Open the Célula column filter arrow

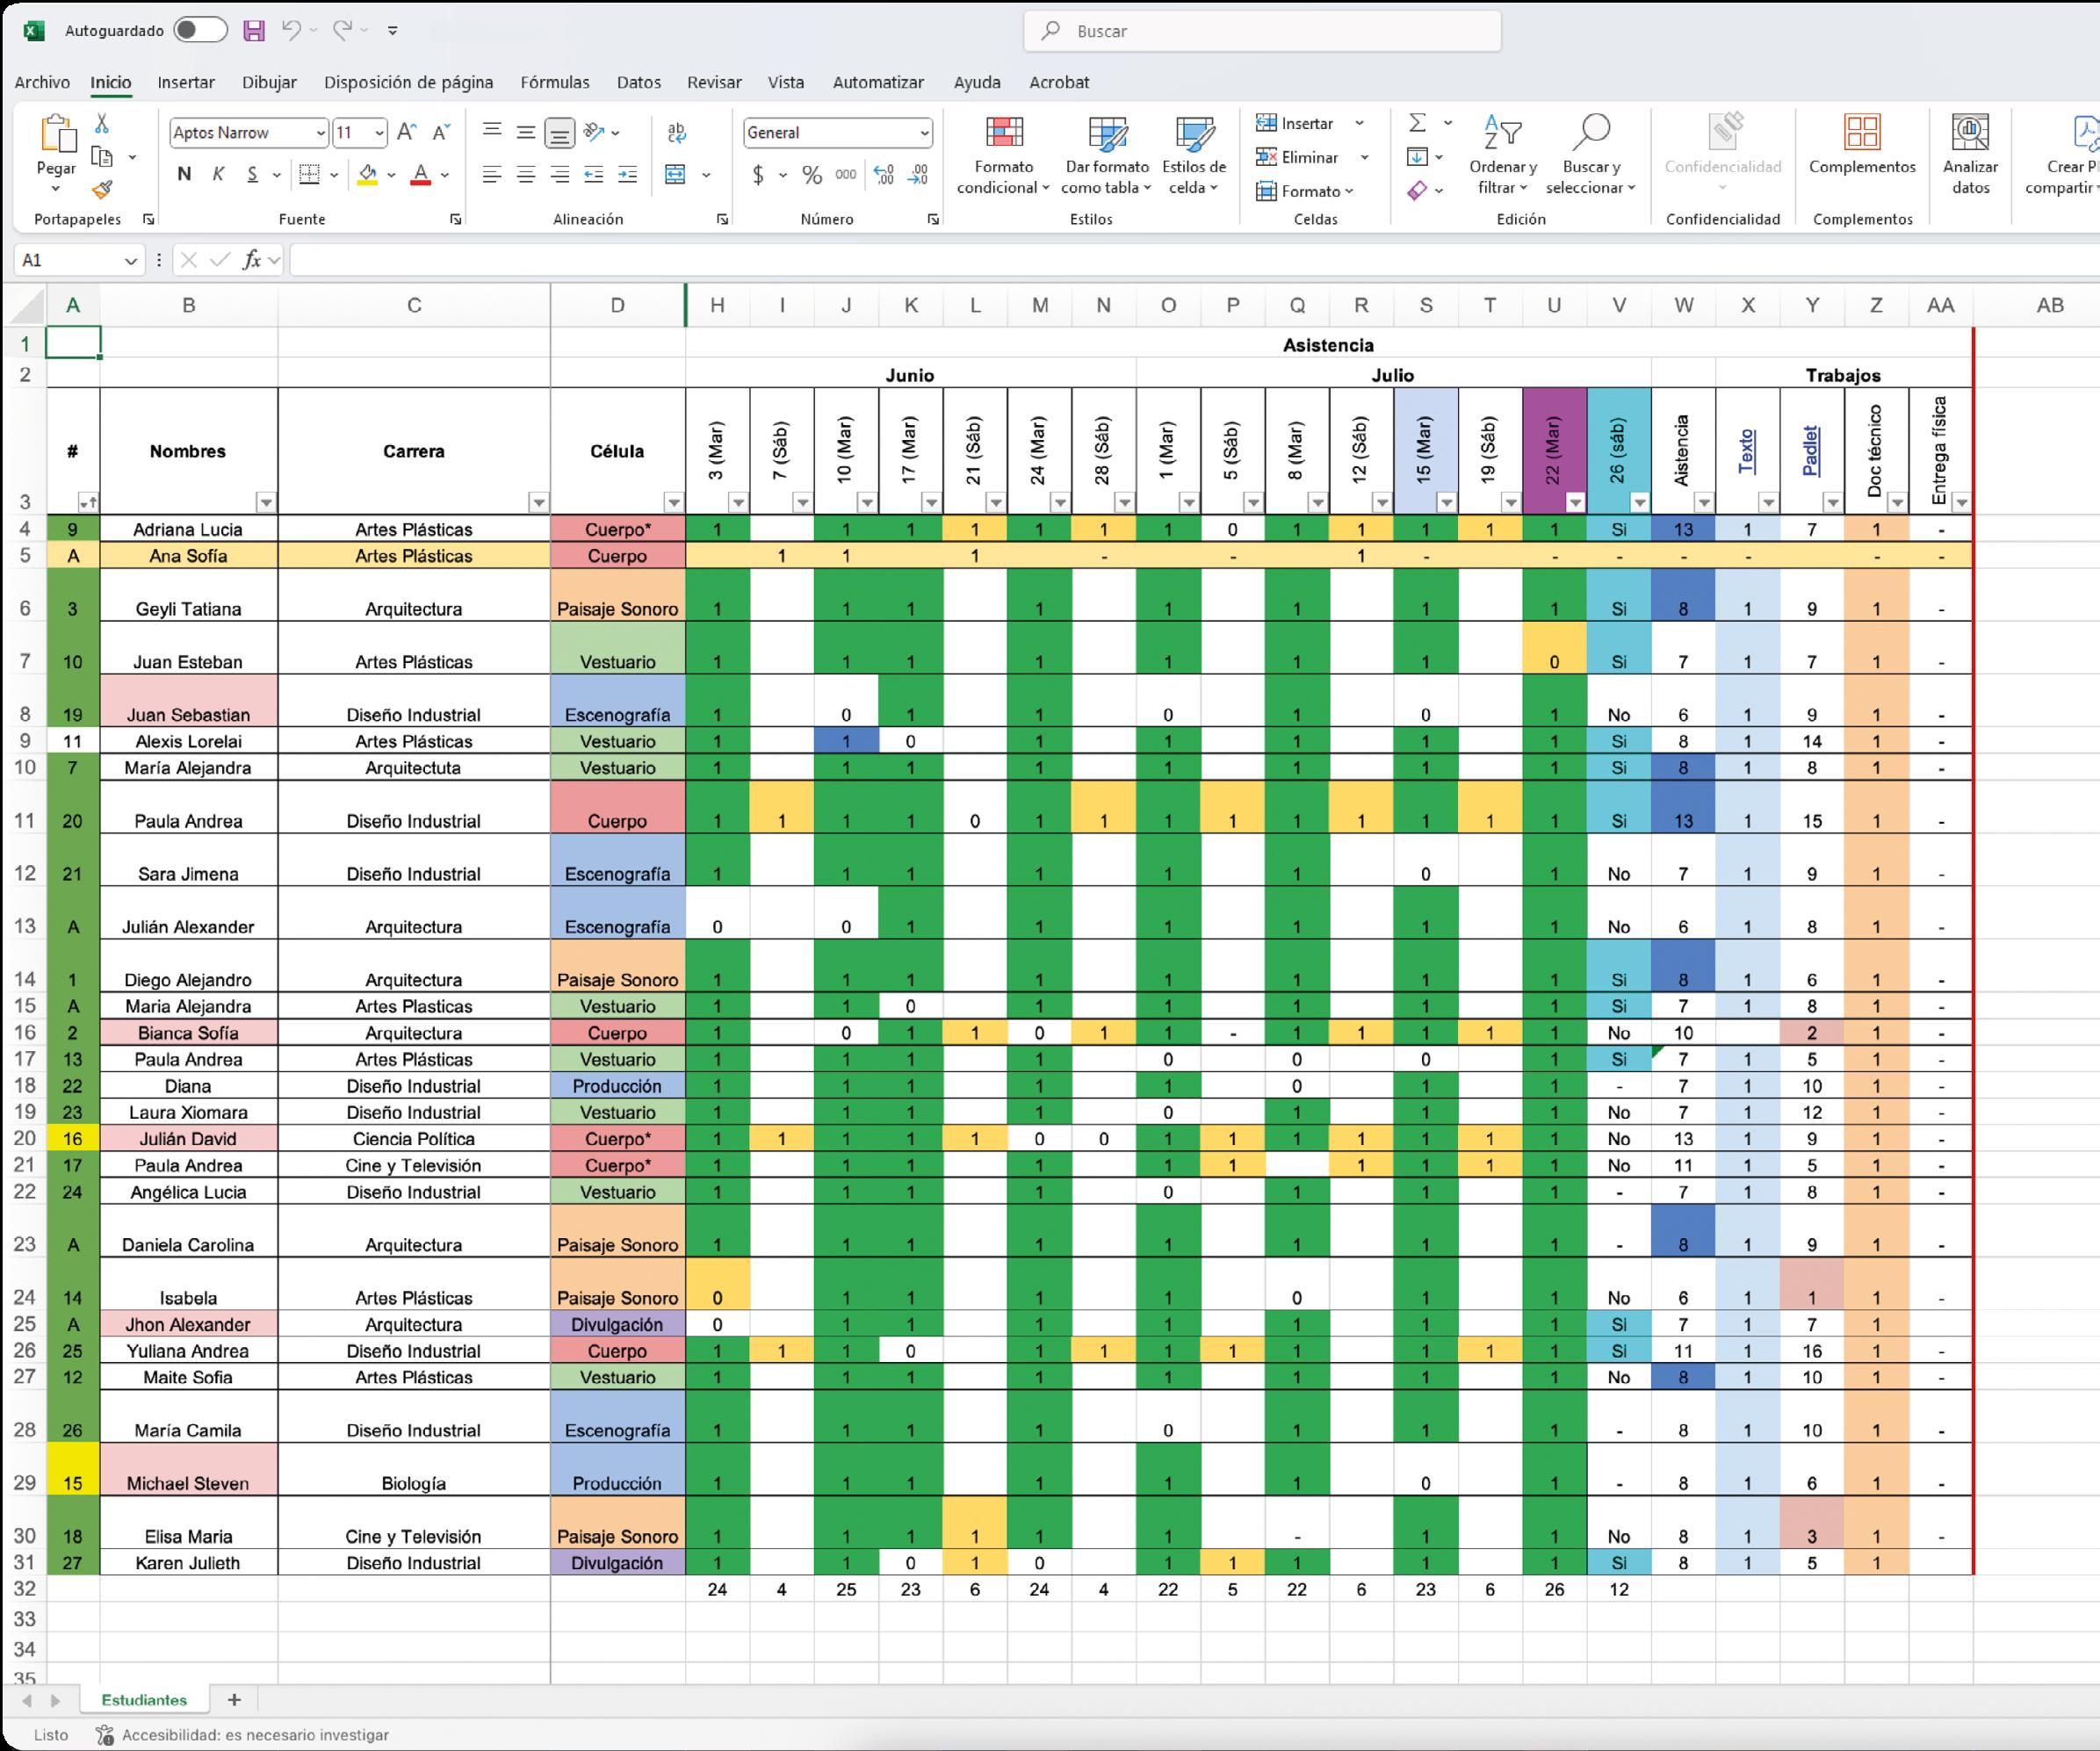[x=674, y=503]
